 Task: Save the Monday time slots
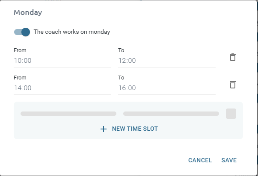tap(229, 160)
